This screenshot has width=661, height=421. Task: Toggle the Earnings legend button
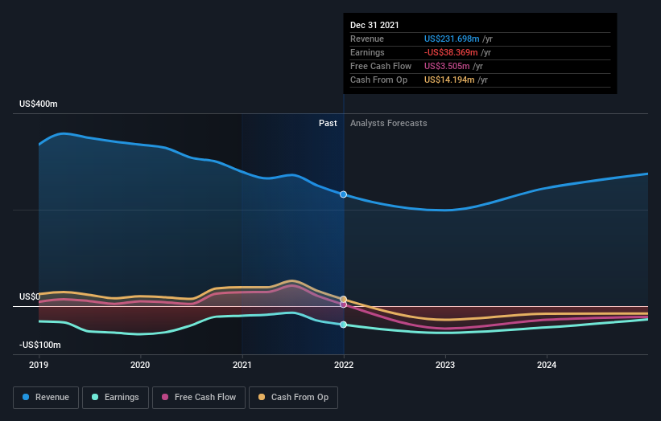pos(115,398)
